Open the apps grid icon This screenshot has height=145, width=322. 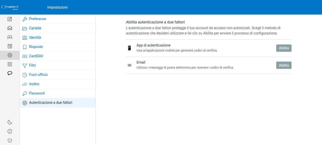(10, 64)
